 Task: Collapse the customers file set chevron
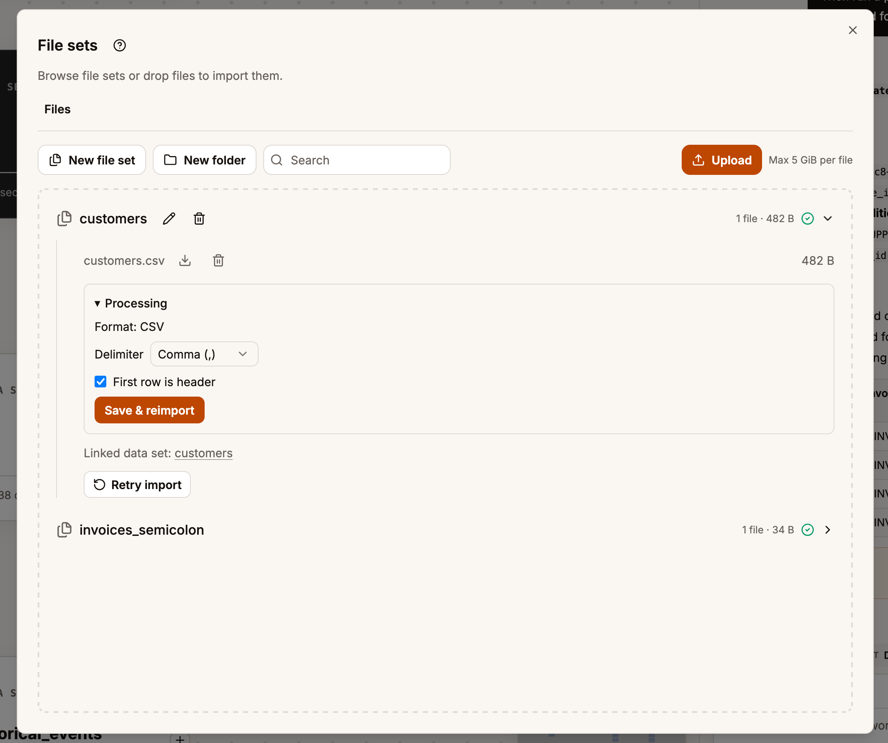[828, 218]
